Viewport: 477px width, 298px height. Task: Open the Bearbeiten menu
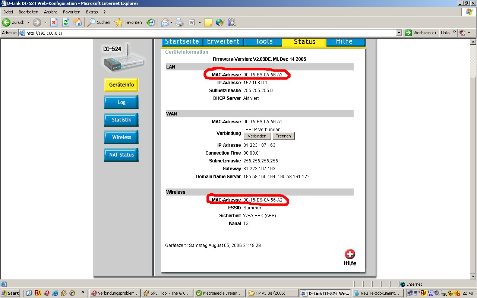(x=28, y=12)
